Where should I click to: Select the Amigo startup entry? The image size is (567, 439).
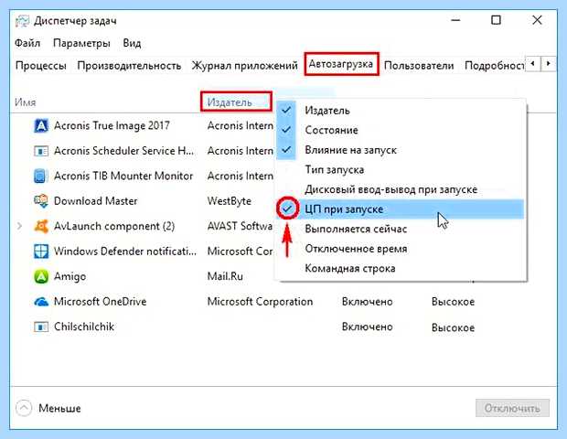point(70,276)
